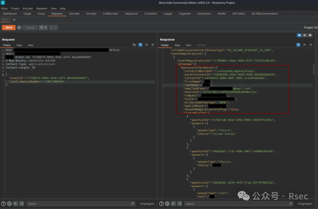Switch to side-by-side split layout
The width and height of the screenshot is (318, 209).
point(299,35)
